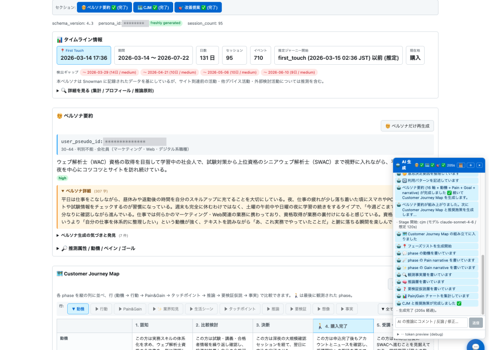Click the Customer Journey Map heading
489x350 pixels.
click(x=88, y=273)
